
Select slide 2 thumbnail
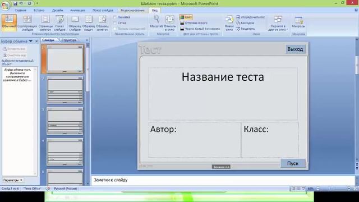(65, 90)
